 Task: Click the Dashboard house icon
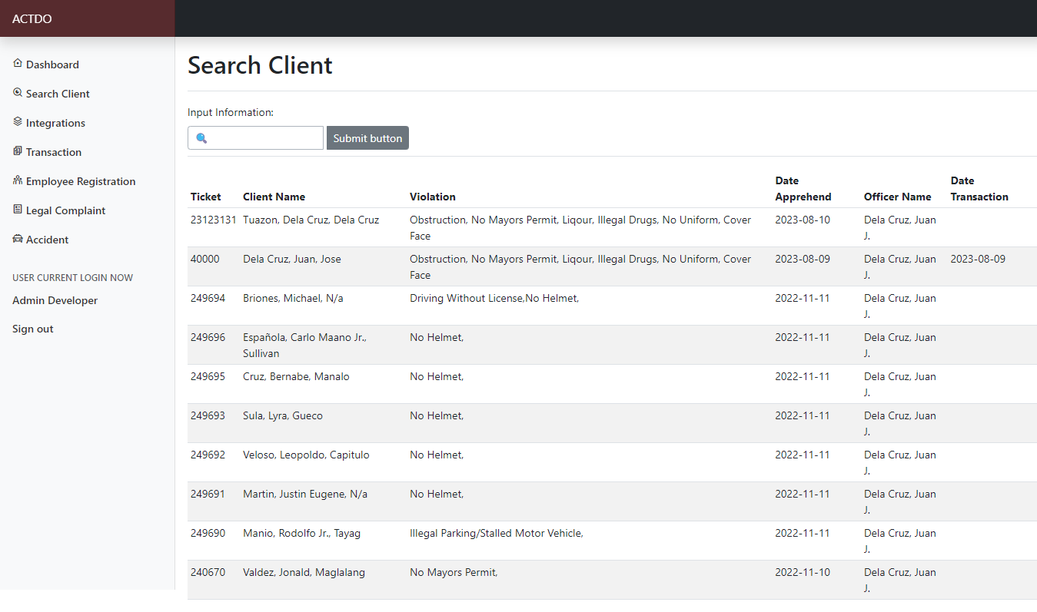pyautogui.click(x=18, y=64)
